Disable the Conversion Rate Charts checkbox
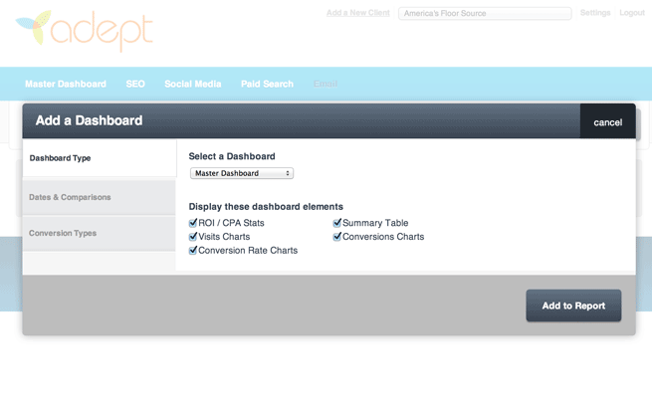The image size is (652, 404). (194, 251)
